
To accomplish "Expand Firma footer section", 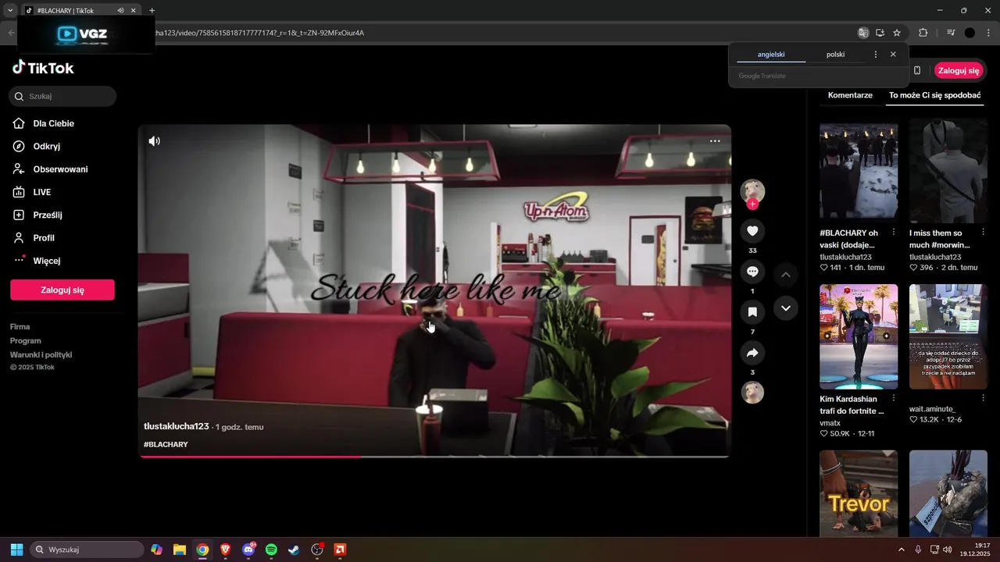I will pos(20,327).
